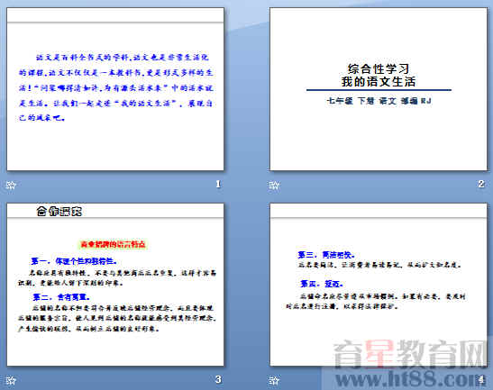Select the 合作探究 slide thumbnail
Viewport: 493px width, 390px height.
(115, 285)
